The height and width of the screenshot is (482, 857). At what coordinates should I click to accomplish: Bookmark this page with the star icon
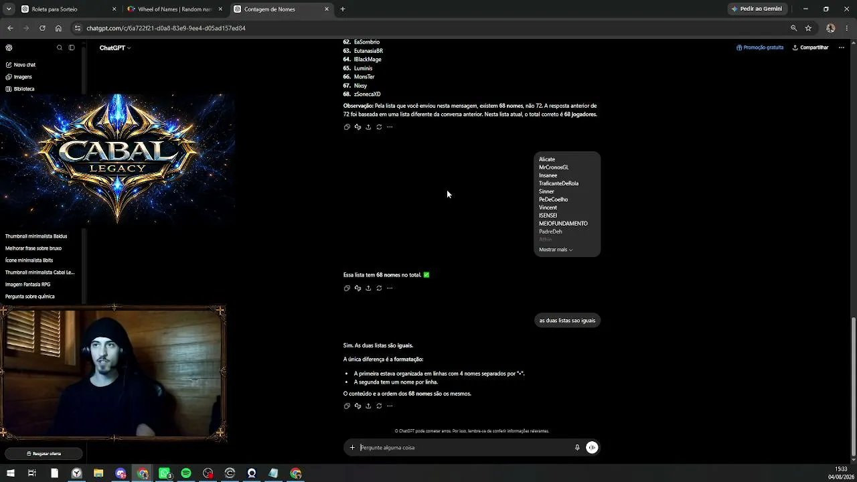point(808,28)
